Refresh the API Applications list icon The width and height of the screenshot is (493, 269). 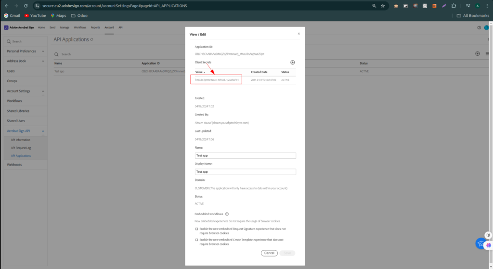pos(92,39)
